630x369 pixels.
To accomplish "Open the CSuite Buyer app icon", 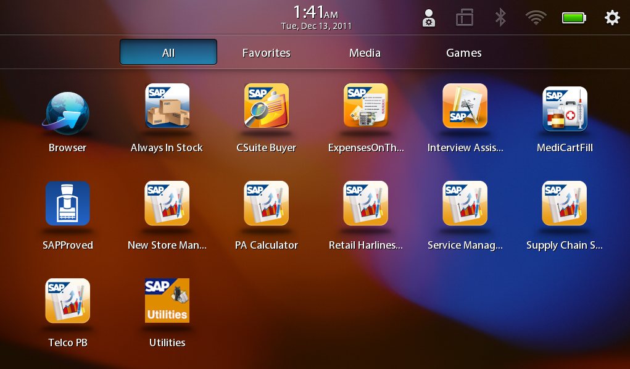I will [x=267, y=106].
